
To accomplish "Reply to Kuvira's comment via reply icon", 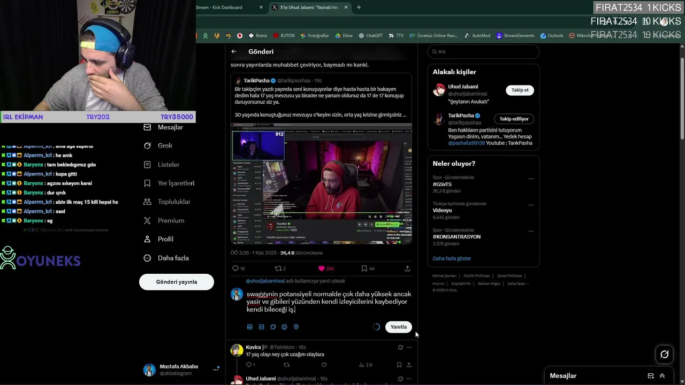I will click(249, 365).
